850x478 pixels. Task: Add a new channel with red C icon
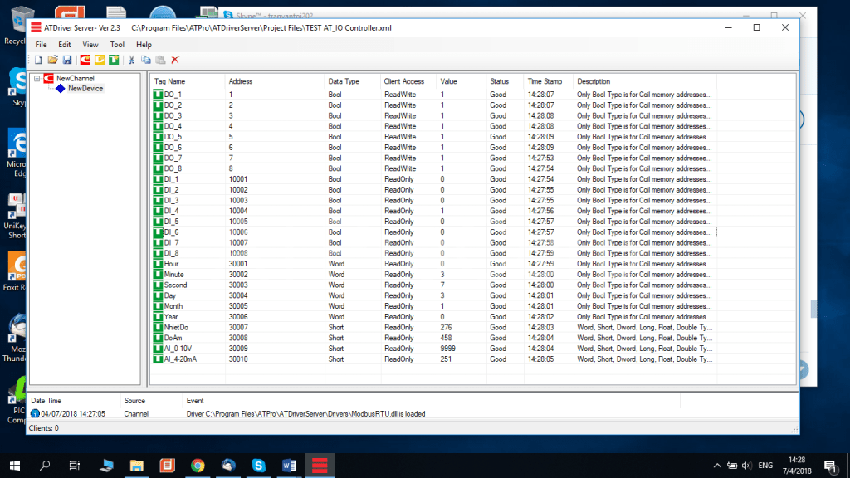coord(85,60)
